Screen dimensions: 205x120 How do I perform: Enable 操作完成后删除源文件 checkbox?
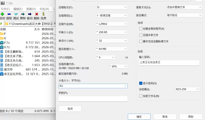point(141,41)
